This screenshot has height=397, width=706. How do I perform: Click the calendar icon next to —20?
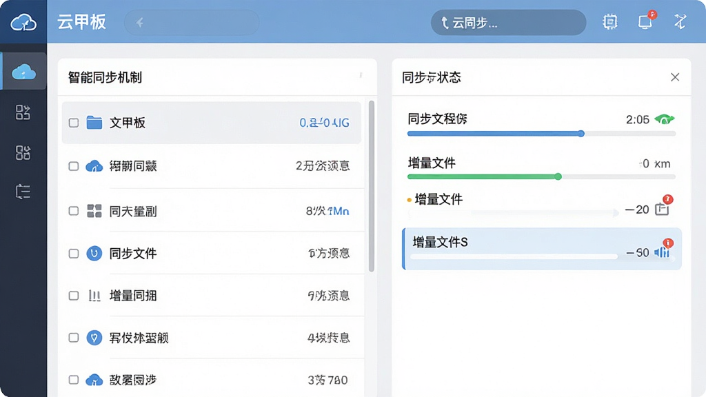click(x=662, y=209)
